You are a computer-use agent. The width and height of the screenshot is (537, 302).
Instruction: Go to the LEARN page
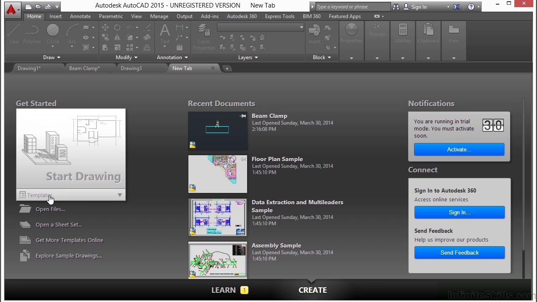click(223, 290)
